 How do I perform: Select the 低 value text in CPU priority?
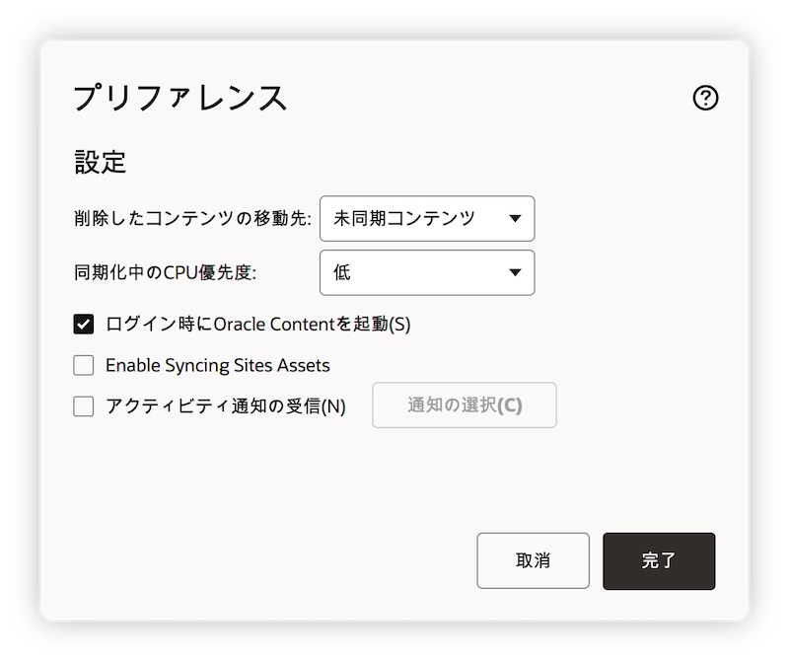pos(342,272)
